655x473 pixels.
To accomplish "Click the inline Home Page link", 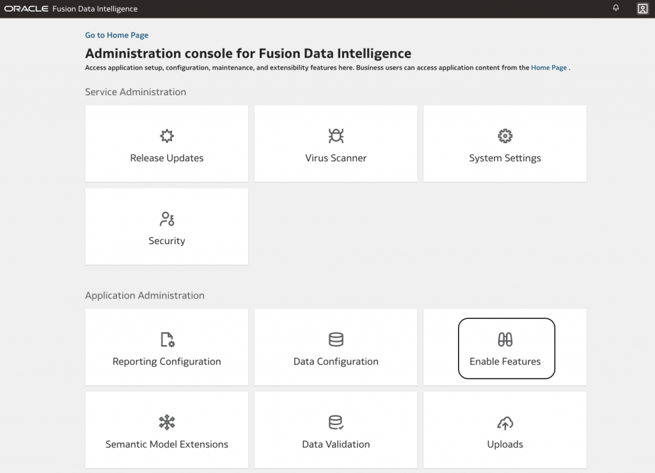I will (x=549, y=67).
